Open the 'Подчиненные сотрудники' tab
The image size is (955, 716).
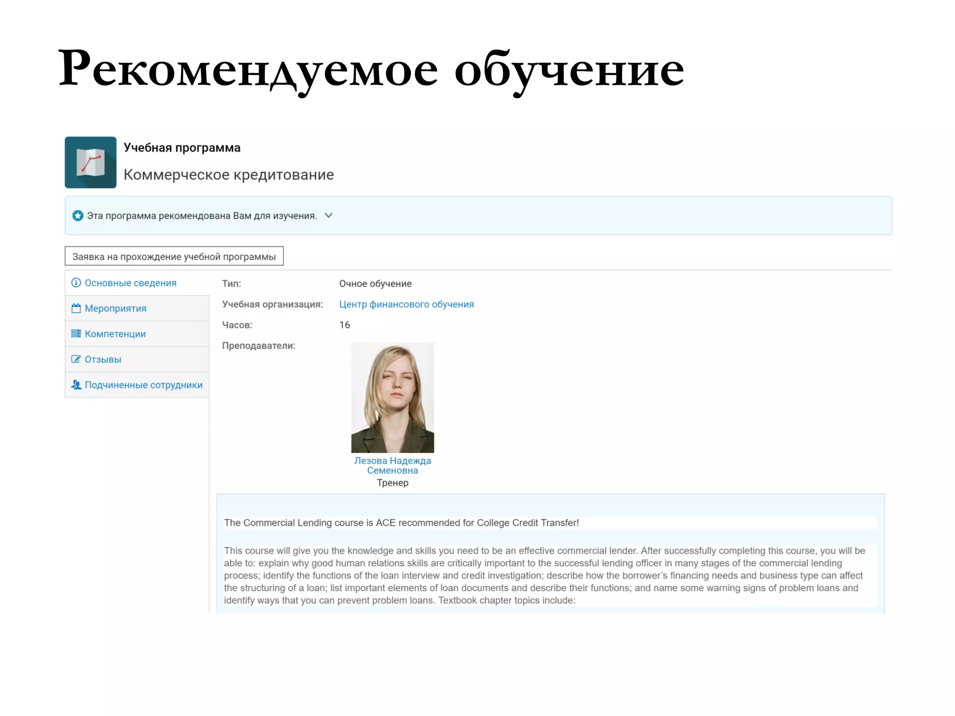[137, 385]
